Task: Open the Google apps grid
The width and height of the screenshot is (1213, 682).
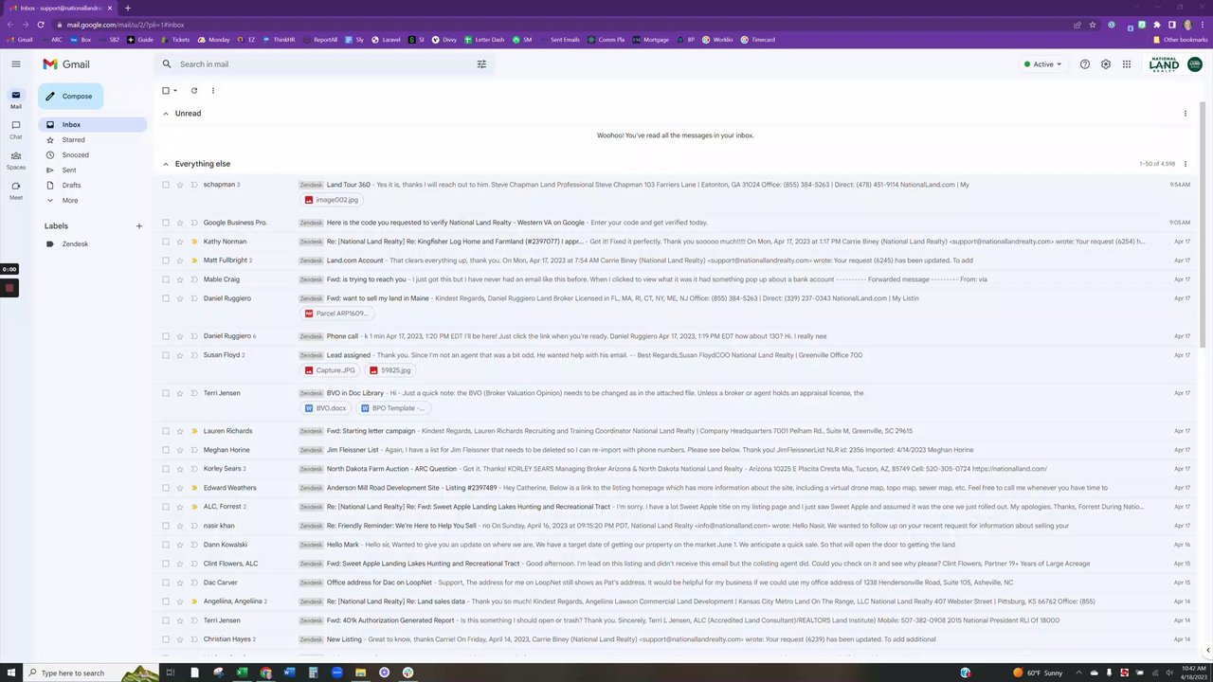Action: pyautogui.click(x=1127, y=64)
